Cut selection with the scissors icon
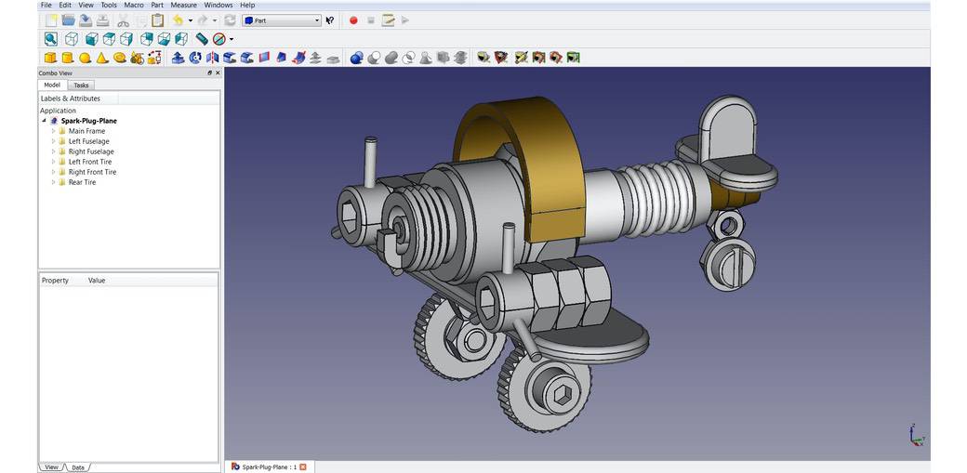This screenshot has width=967, height=473. click(124, 20)
